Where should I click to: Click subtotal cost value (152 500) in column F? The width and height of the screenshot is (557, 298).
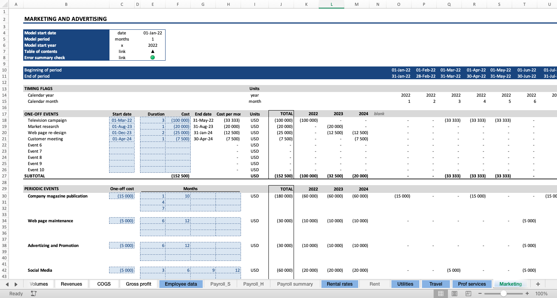coord(180,176)
